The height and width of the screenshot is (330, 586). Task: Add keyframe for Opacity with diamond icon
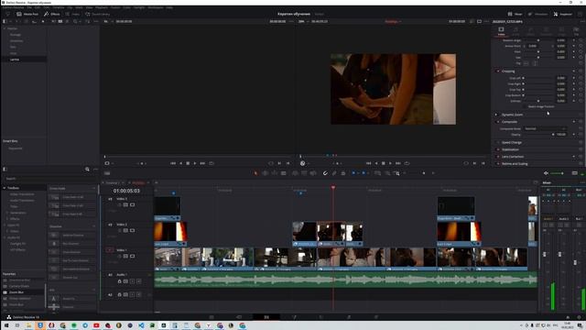click(574, 135)
